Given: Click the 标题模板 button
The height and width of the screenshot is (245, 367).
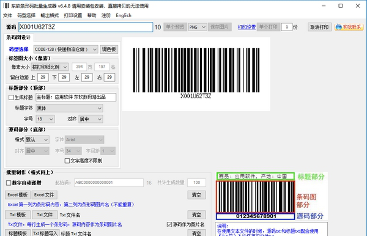Looking at the screenshot, I should (18, 233).
